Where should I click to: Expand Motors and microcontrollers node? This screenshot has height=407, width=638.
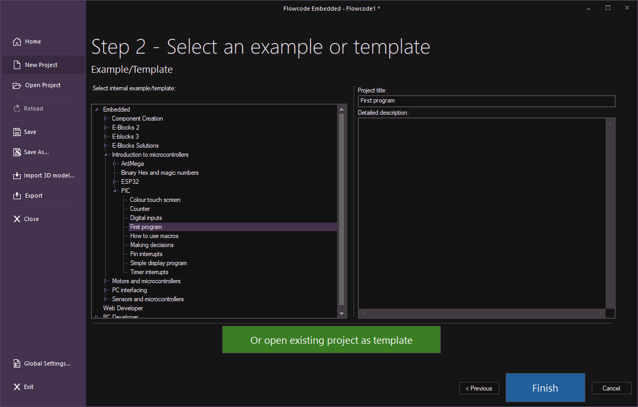(x=106, y=281)
